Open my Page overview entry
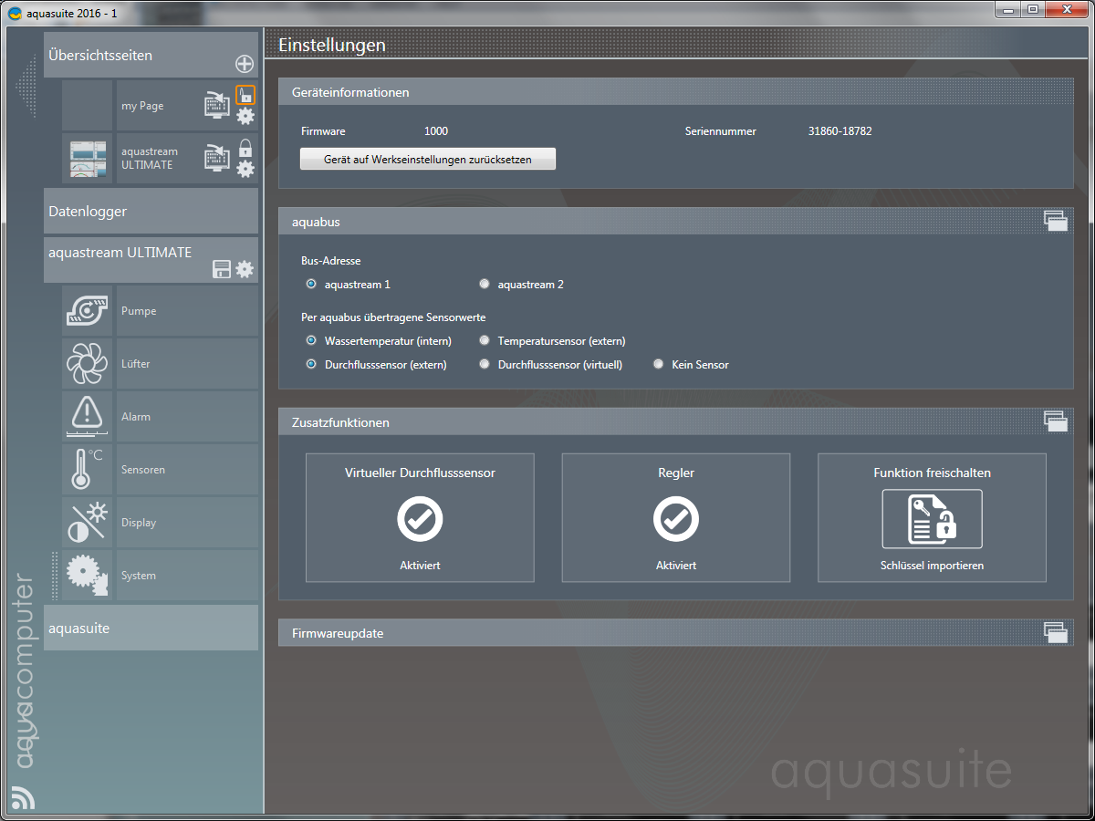 click(142, 106)
